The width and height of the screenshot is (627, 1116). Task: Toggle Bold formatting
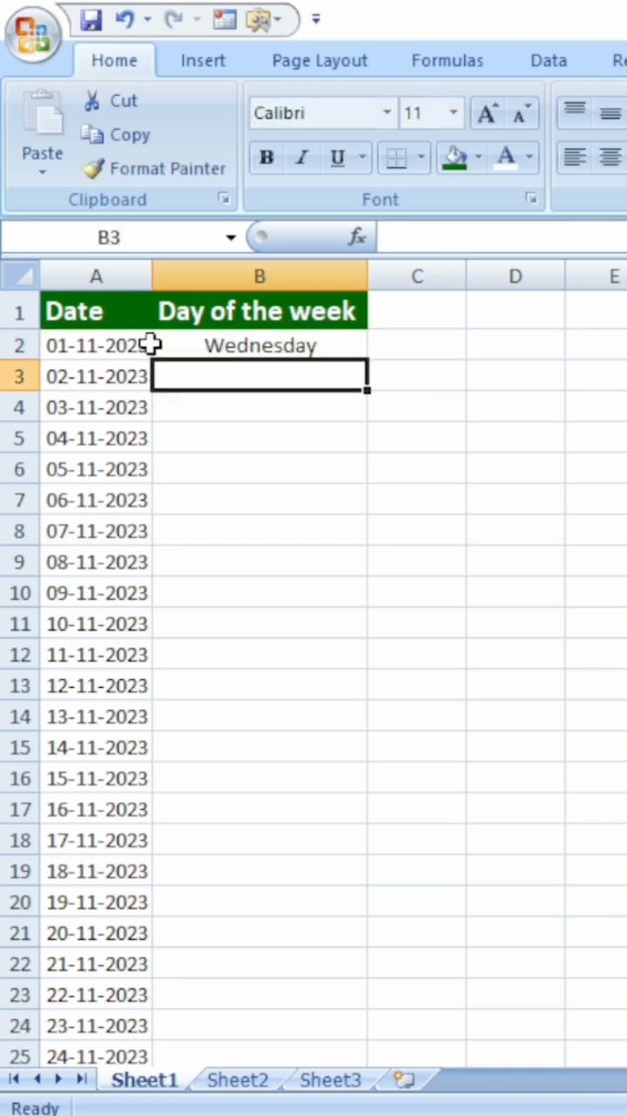click(x=266, y=158)
